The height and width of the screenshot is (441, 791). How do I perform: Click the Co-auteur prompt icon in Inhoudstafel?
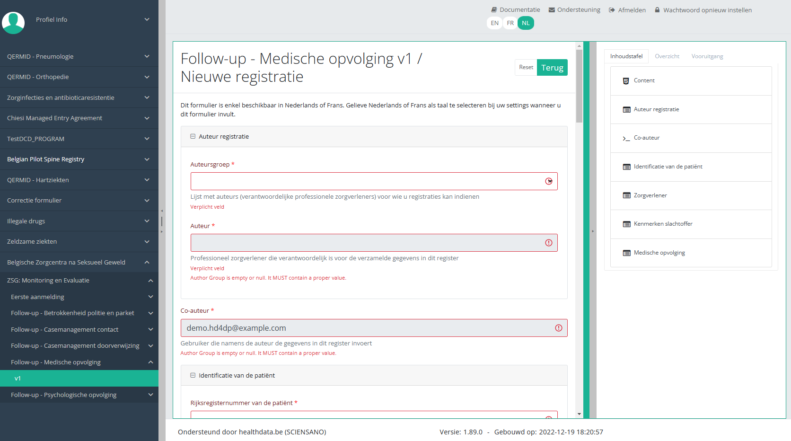[x=626, y=138]
